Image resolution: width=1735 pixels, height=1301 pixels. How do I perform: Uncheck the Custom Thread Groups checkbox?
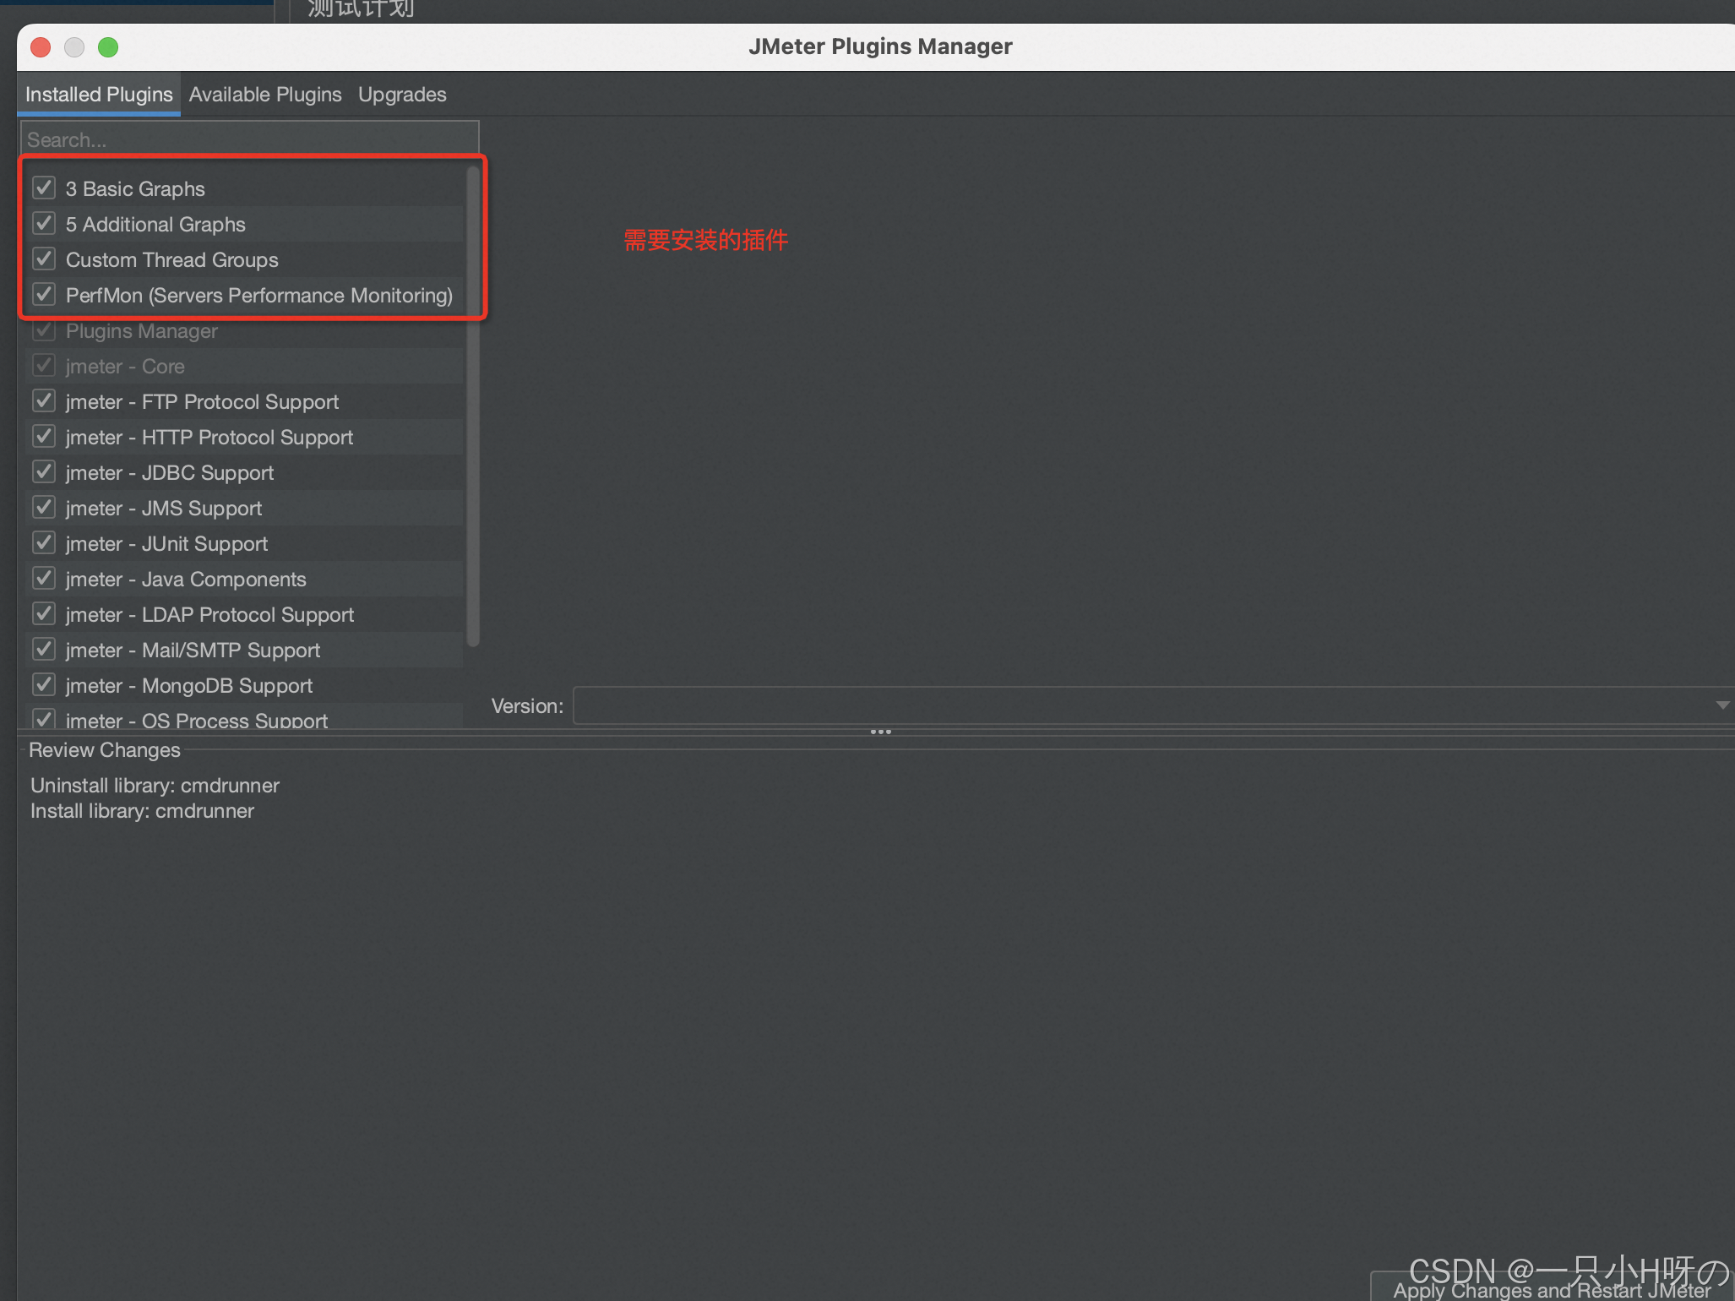coord(44,259)
